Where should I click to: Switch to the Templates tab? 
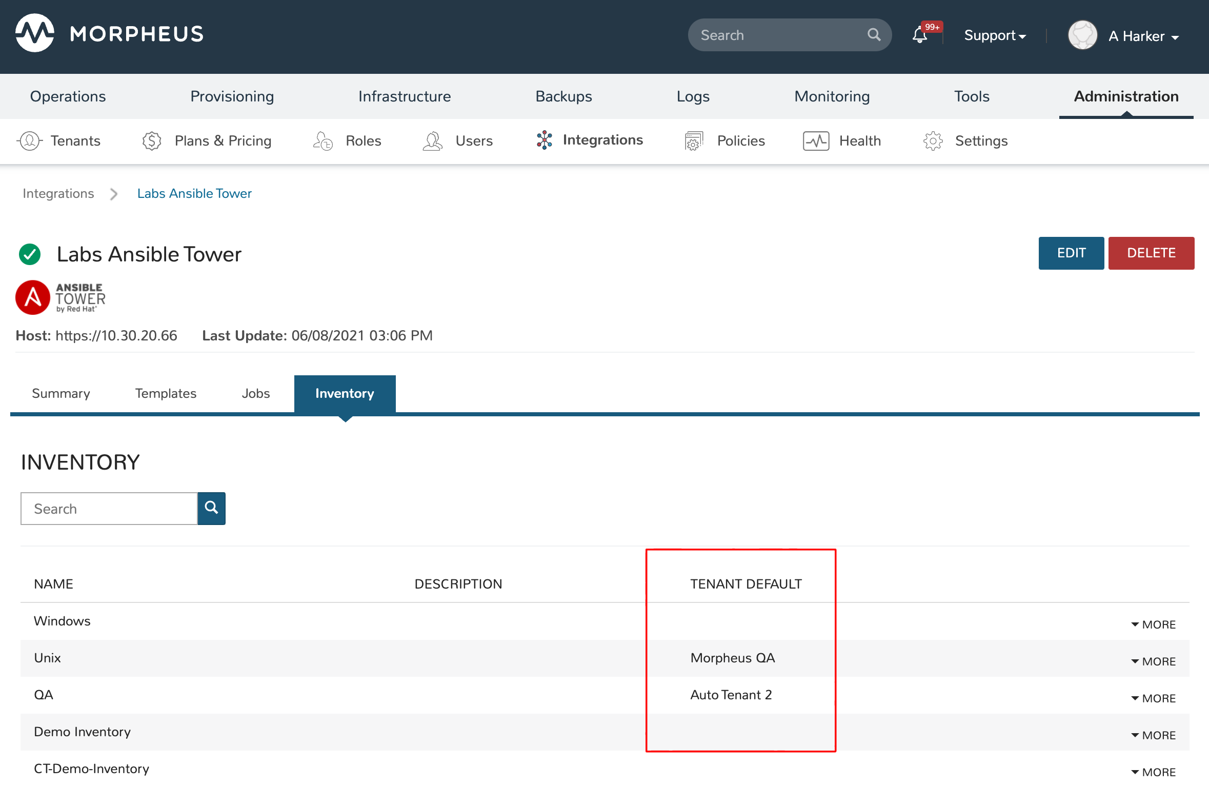coord(166,393)
